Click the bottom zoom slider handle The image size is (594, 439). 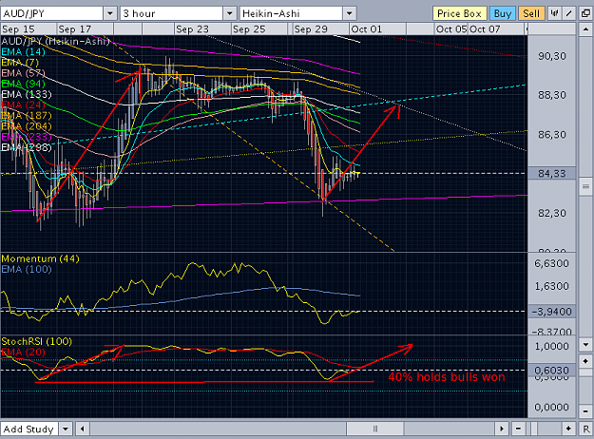pos(534,429)
